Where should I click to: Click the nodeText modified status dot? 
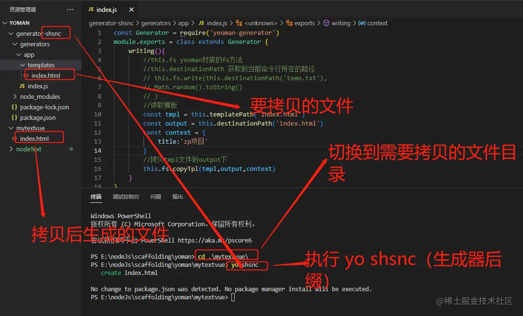pos(71,149)
